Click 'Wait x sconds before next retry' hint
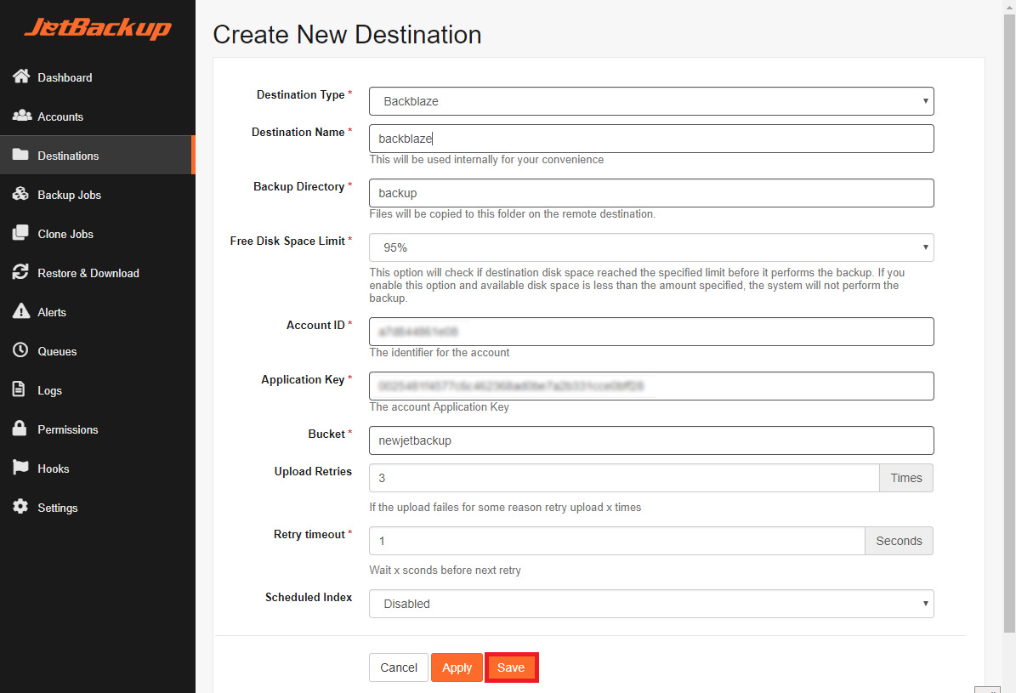The width and height of the screenshot is (1016, 693). pos(446,571)
